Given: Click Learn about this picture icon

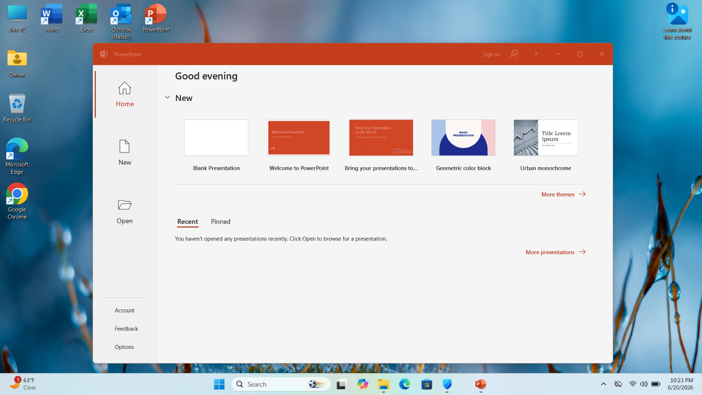Looking at the screenshot, I should coord(677,21).
